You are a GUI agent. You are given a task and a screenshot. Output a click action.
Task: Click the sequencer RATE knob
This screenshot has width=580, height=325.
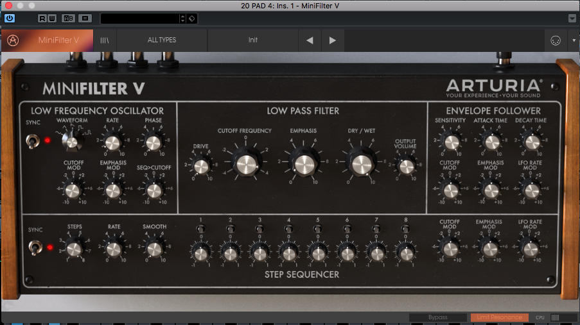coord(114,249)
